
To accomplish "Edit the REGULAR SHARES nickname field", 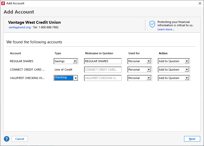I will [103, 61].
